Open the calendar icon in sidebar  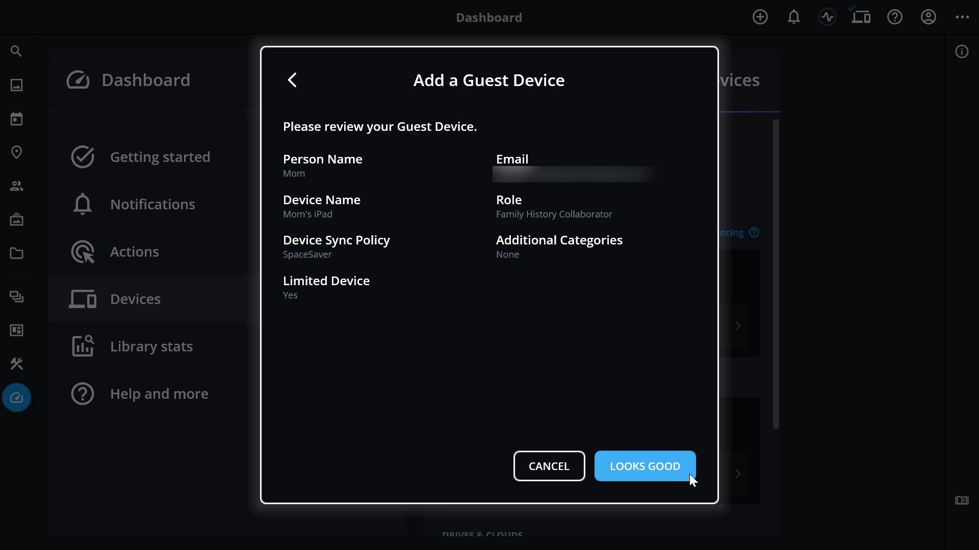pos(16,119)
